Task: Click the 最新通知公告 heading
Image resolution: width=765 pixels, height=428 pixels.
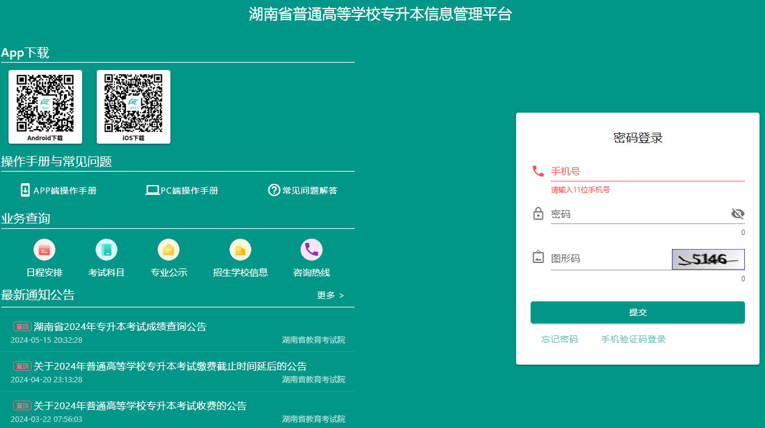Action: coord(38,295)
